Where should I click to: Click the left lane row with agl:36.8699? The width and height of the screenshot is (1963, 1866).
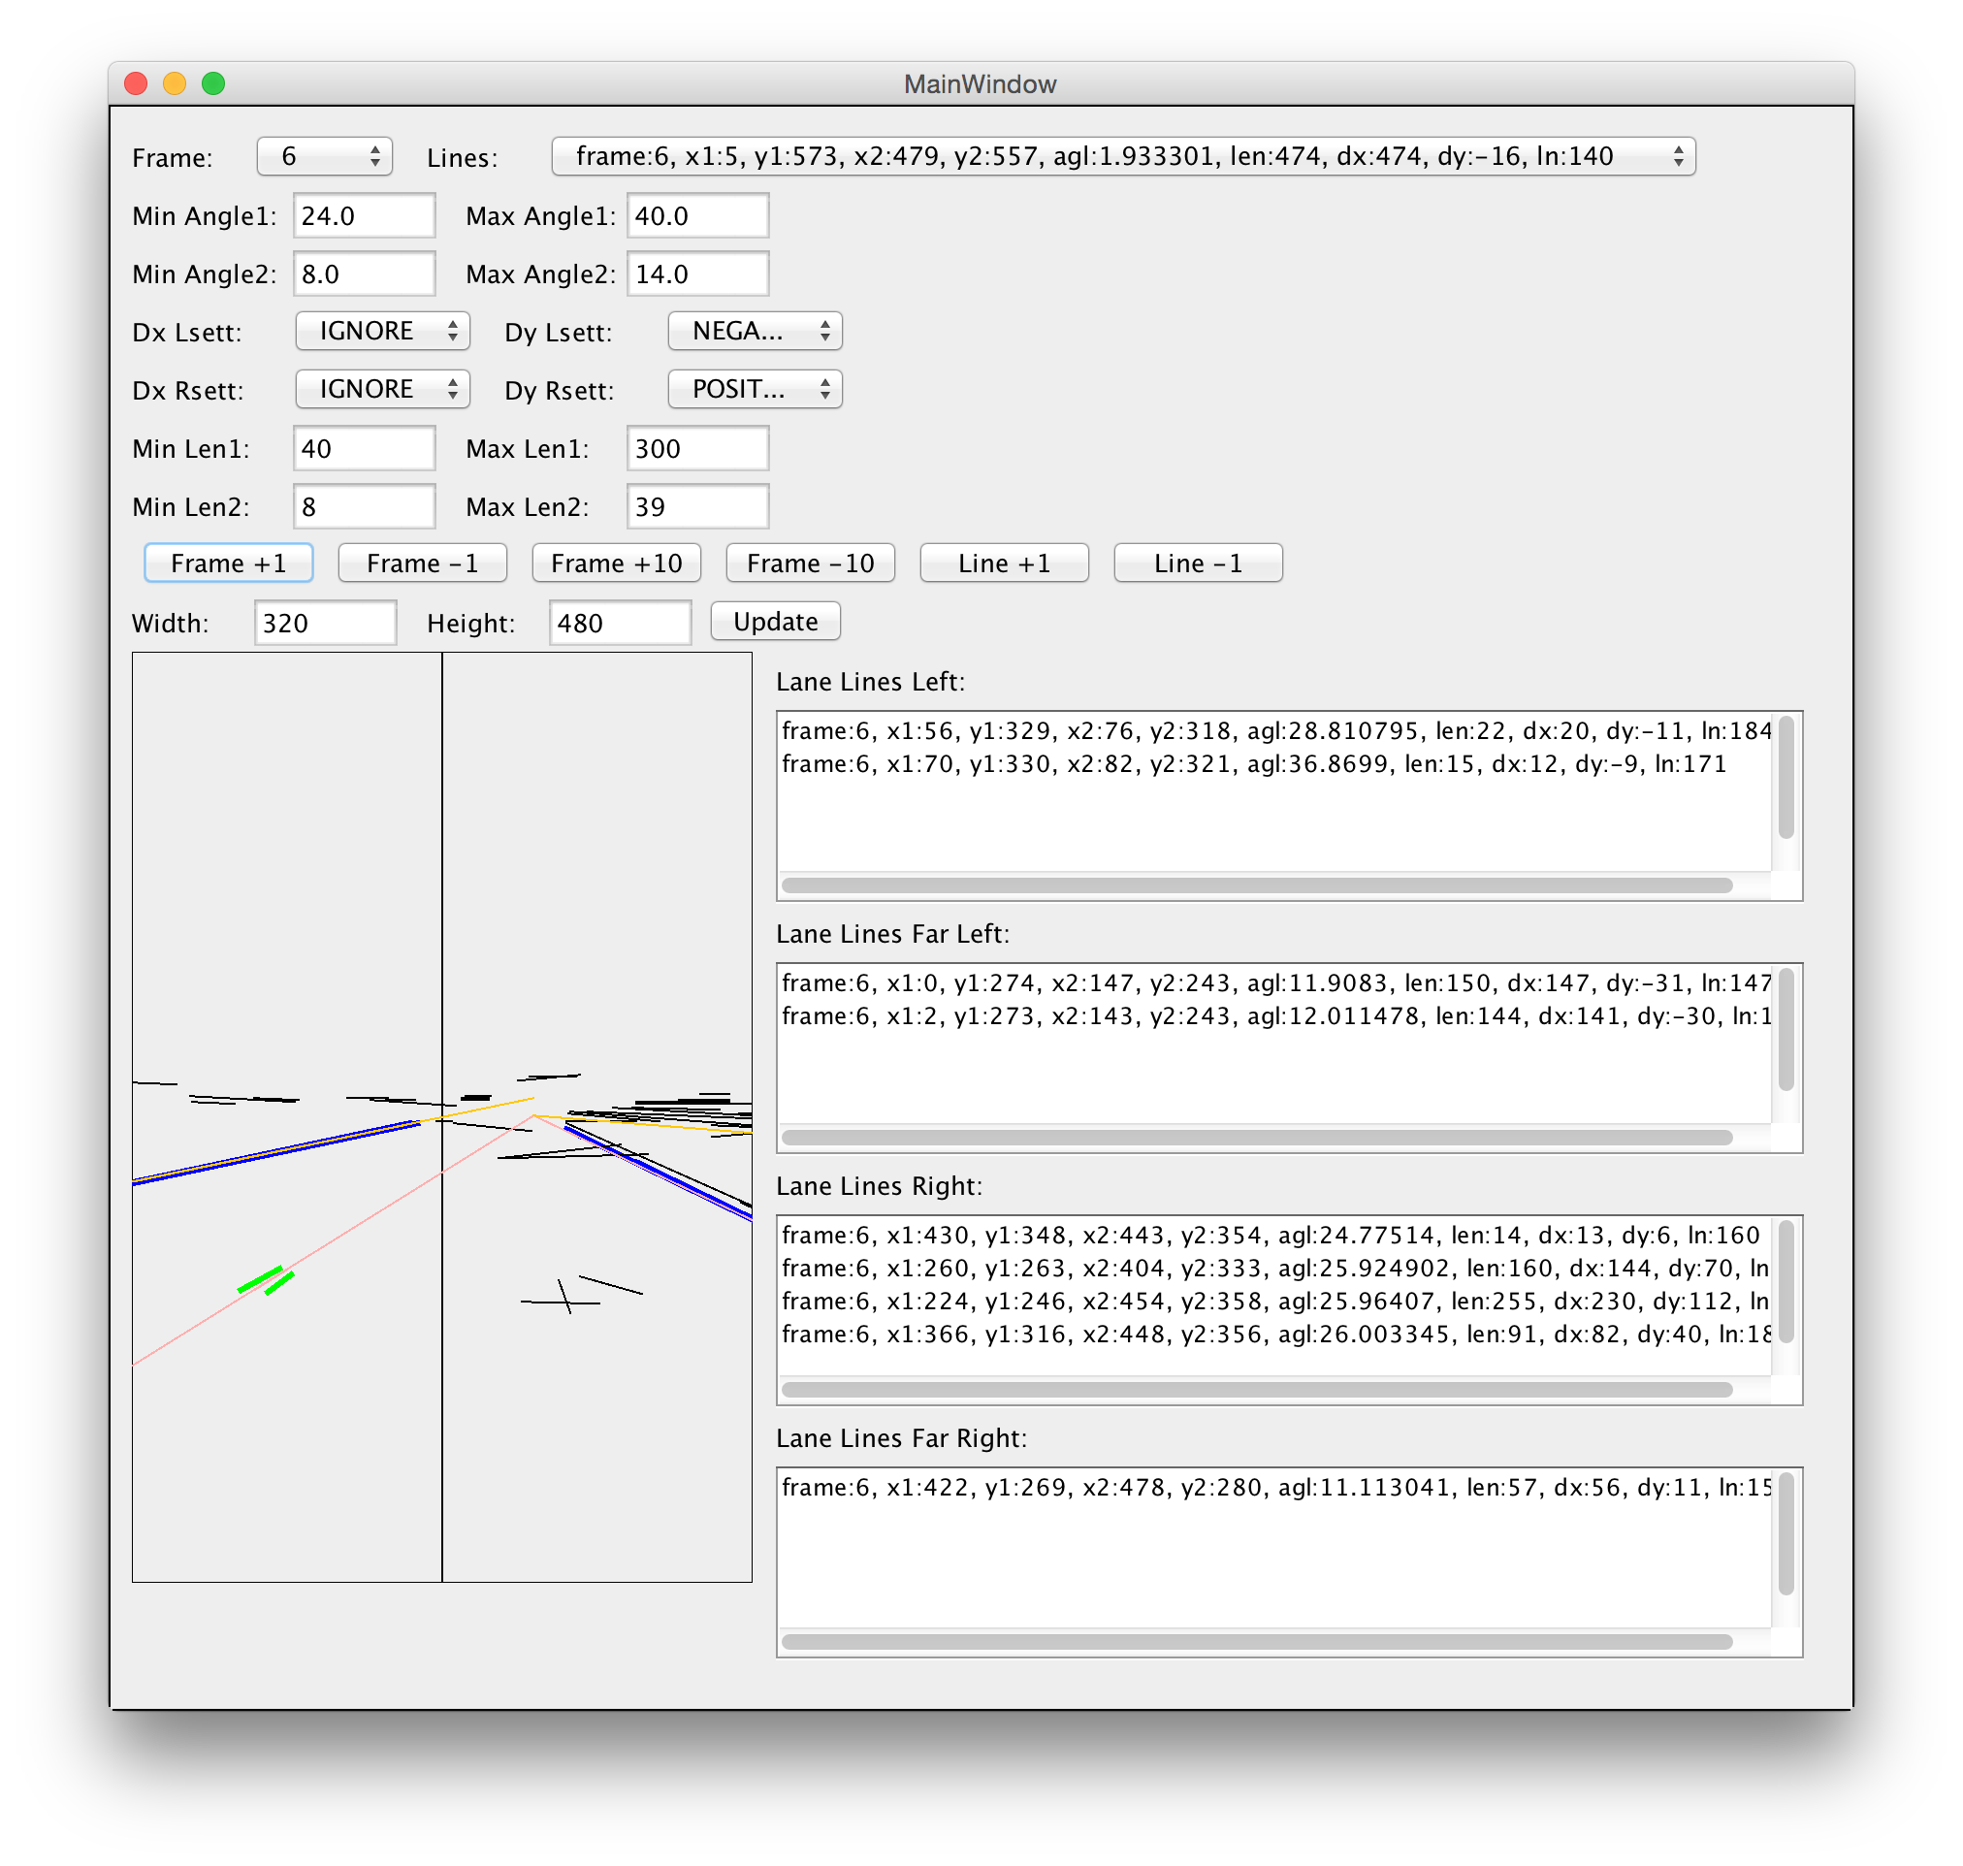pos(1254,764)
